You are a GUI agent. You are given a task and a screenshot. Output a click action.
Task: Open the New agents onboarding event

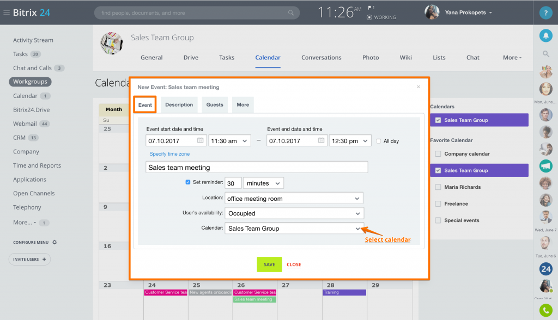click(210, 292)
